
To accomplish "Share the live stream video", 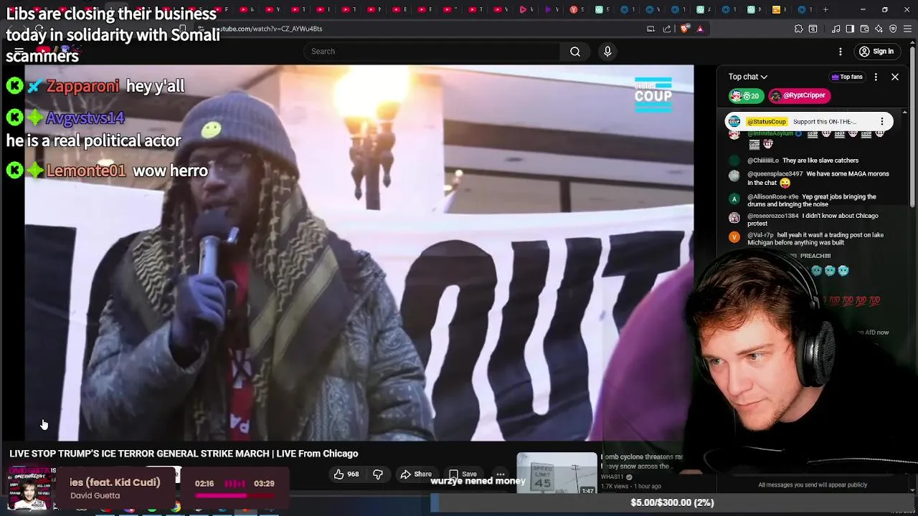I will tap(416, 474).
